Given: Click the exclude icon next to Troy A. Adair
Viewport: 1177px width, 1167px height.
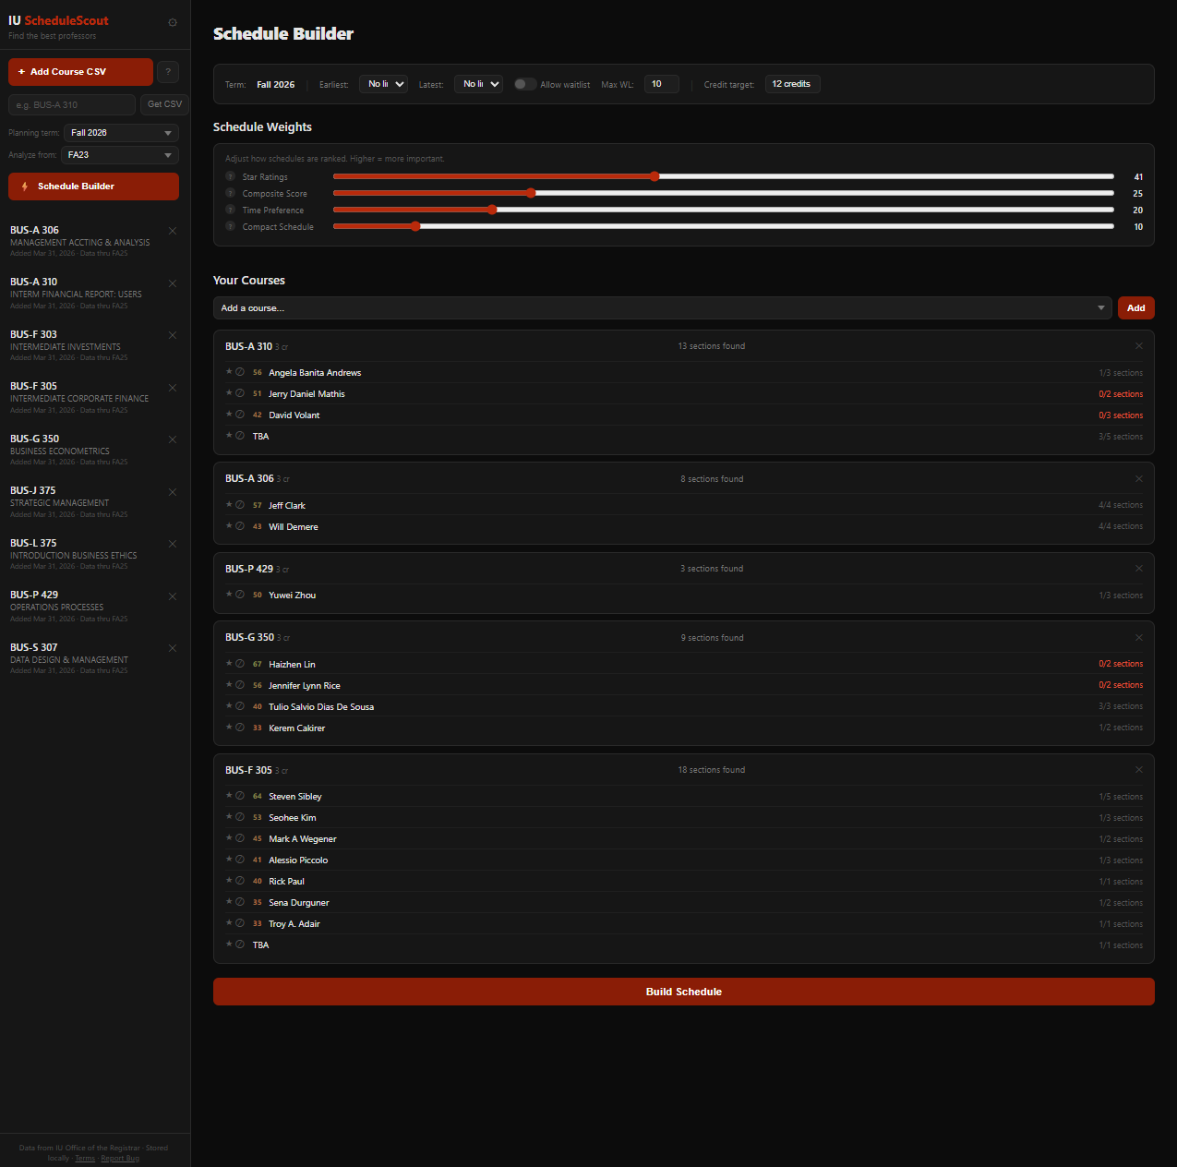Looking at the screenshot, I should coord(242,923).
